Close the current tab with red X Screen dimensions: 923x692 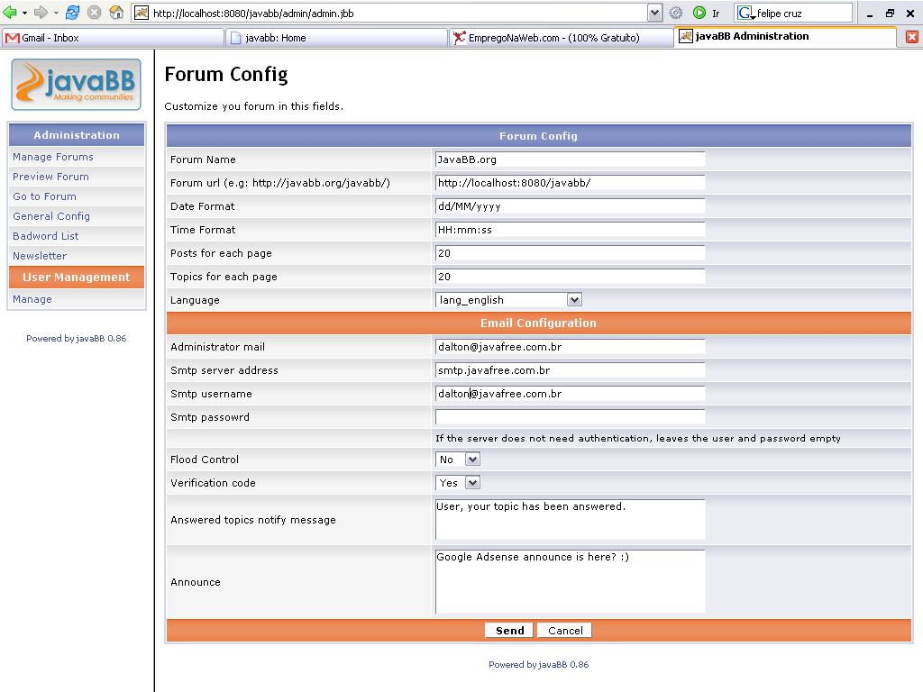click(x=911, y=37)
